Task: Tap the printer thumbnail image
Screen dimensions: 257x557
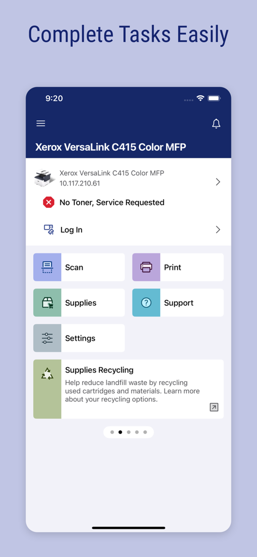Action: [x=45, y=178]
